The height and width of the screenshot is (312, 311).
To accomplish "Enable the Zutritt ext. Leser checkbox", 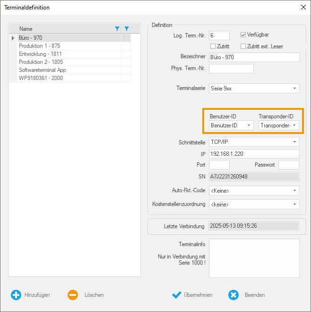I will pos(243,46).
